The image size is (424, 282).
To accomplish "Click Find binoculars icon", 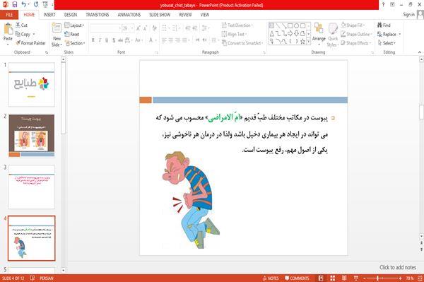I will [380, 25].
